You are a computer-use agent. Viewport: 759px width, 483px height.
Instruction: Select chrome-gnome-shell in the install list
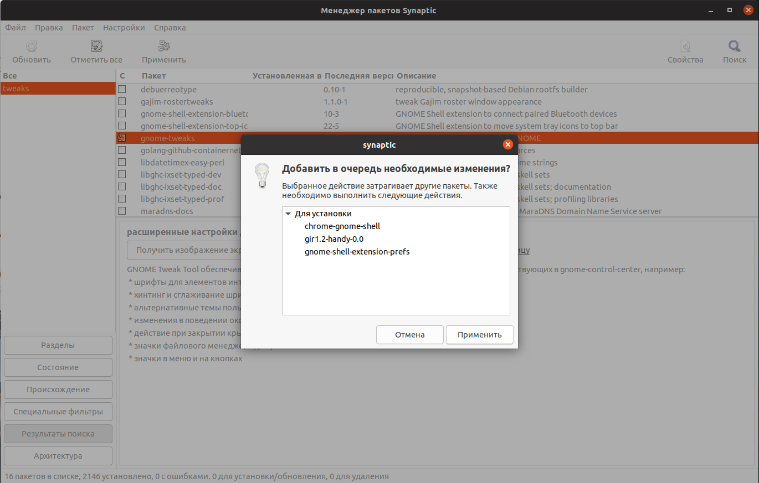tap(342, 226)
